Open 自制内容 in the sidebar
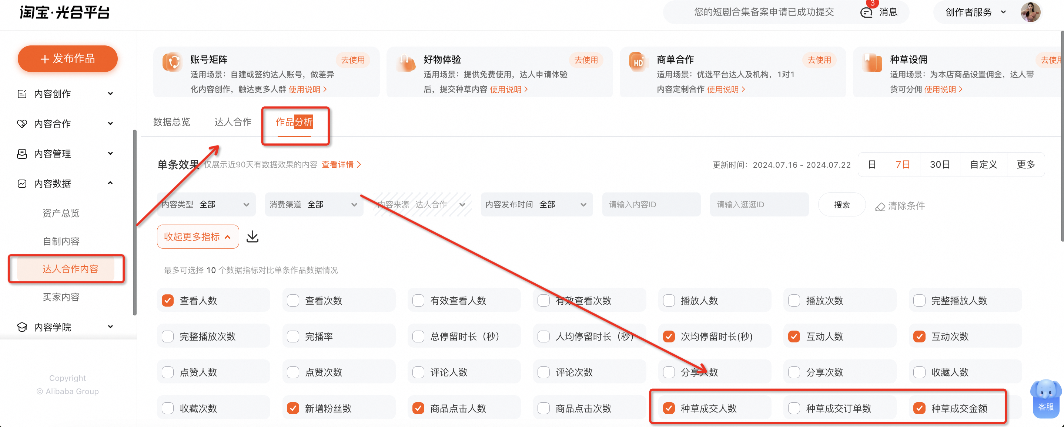This screenshot has width=1064, height=427. tap(61, 241)
